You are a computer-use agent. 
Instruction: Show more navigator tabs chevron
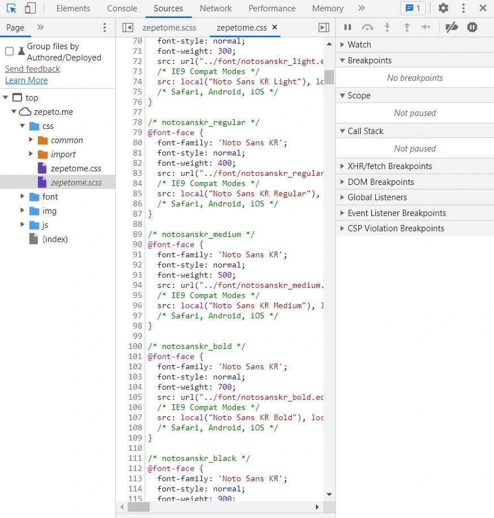(40, 27)
